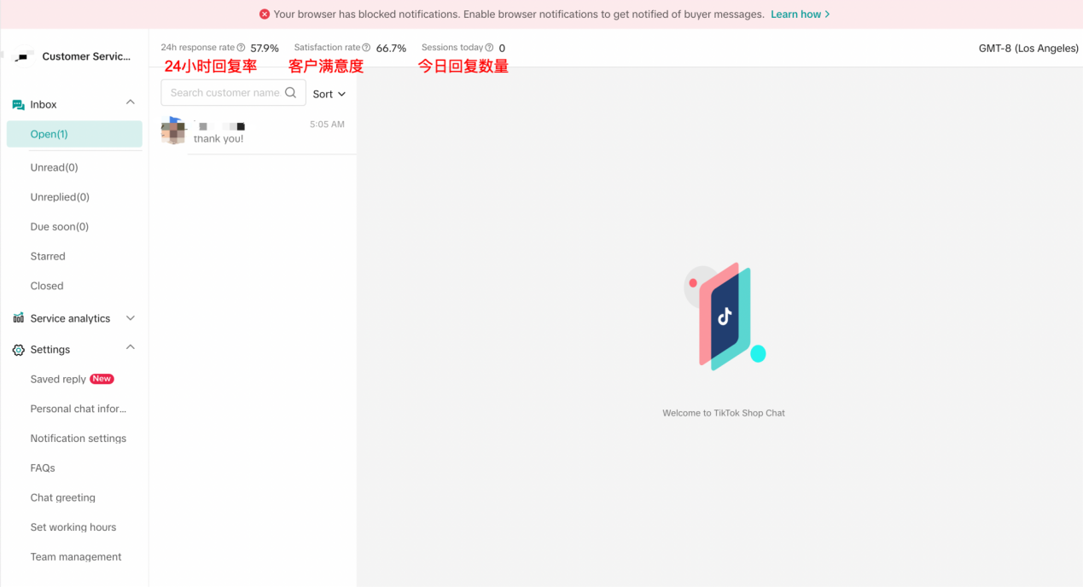Click the Service analytics chart icon
The image size is (1083, 587).
click(x=18, y=318)
